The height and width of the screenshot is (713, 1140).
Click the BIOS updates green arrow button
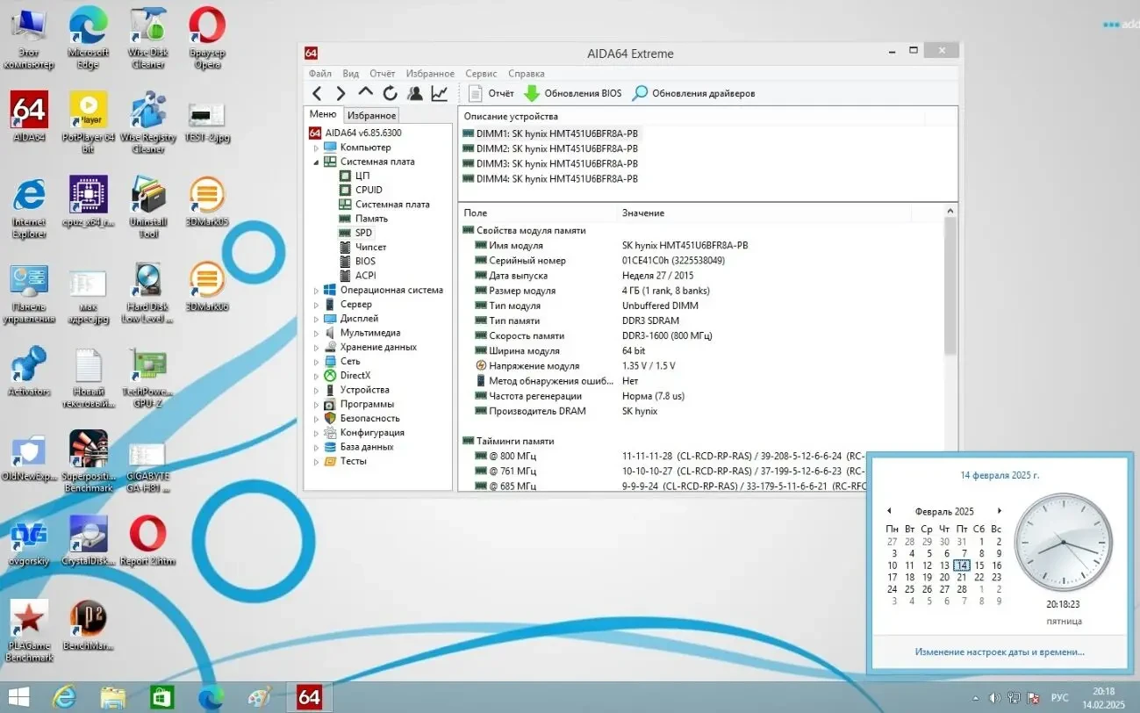click(x=572, y=93)
